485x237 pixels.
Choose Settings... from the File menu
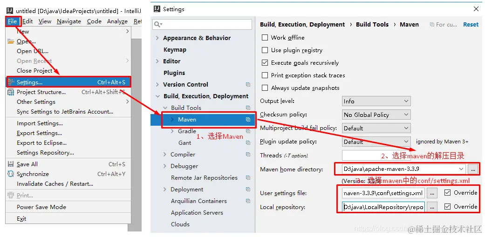point(68,82)
